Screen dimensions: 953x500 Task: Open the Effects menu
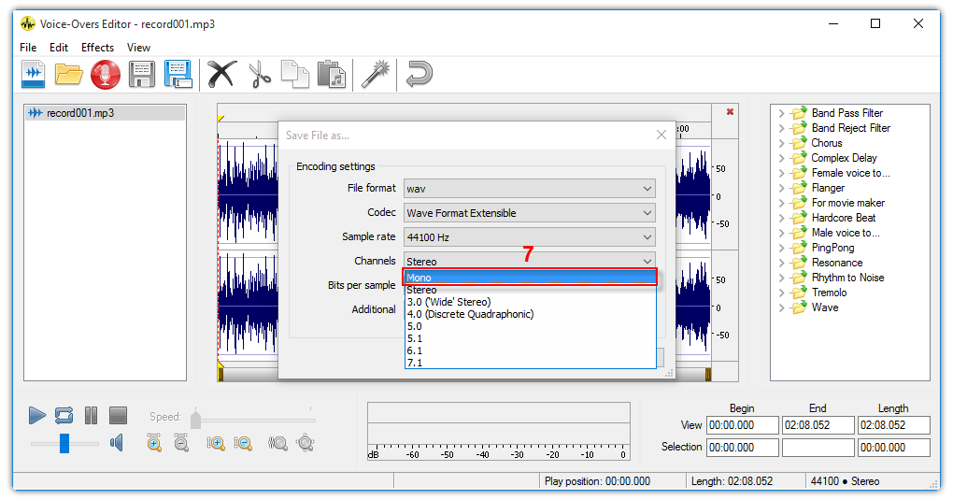(97, 48)
